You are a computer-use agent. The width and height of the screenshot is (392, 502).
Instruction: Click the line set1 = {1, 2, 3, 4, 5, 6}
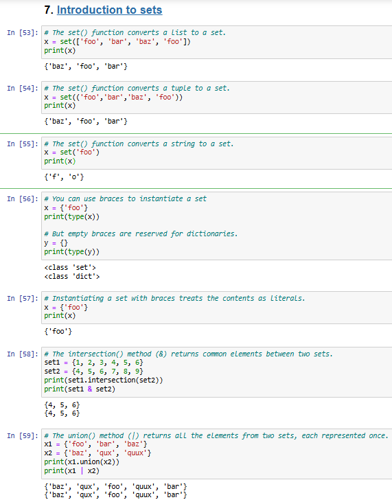tap(94, 363)
